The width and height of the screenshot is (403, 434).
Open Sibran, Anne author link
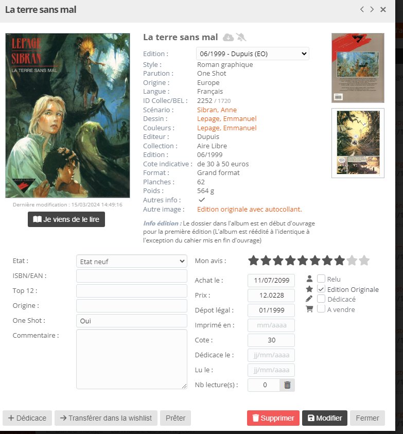[217, 110]
